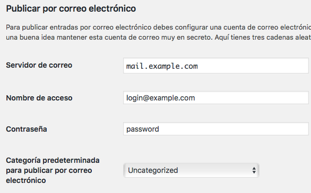The height and width of the screenshot is (193, 311).
Task: Click the "Publicar por correo electrónico" heading
Action: (71, 8)
